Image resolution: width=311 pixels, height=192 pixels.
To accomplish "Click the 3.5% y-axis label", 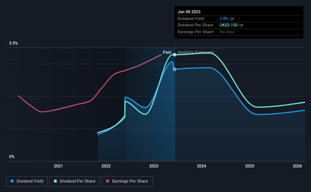I will [13, 43].
